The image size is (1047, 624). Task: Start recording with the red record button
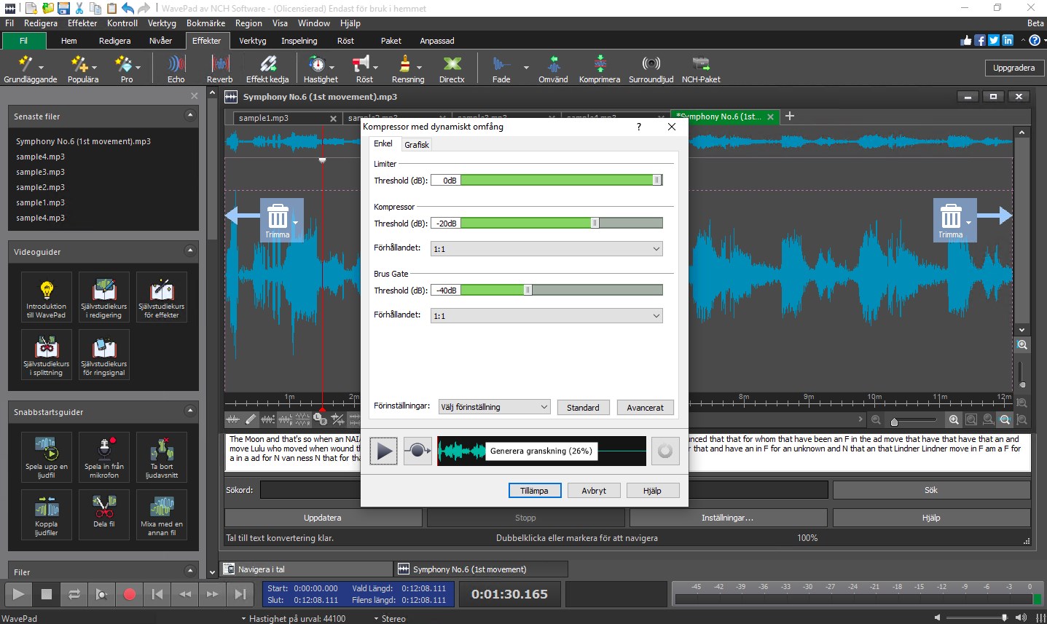129,594
